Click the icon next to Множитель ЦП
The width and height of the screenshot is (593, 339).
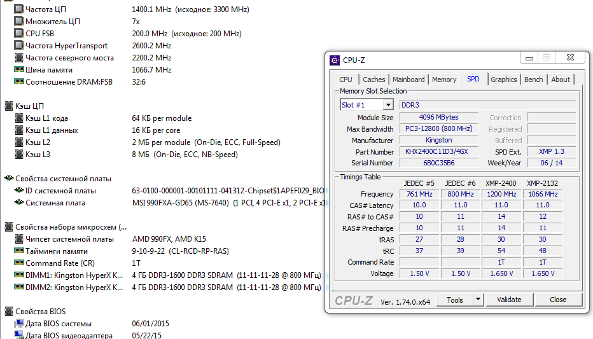(x=18, y=21)
